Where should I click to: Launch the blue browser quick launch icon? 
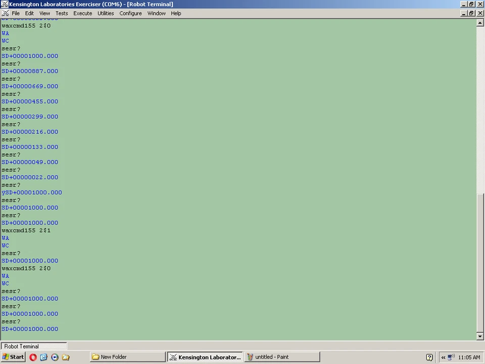pos(43,357)
